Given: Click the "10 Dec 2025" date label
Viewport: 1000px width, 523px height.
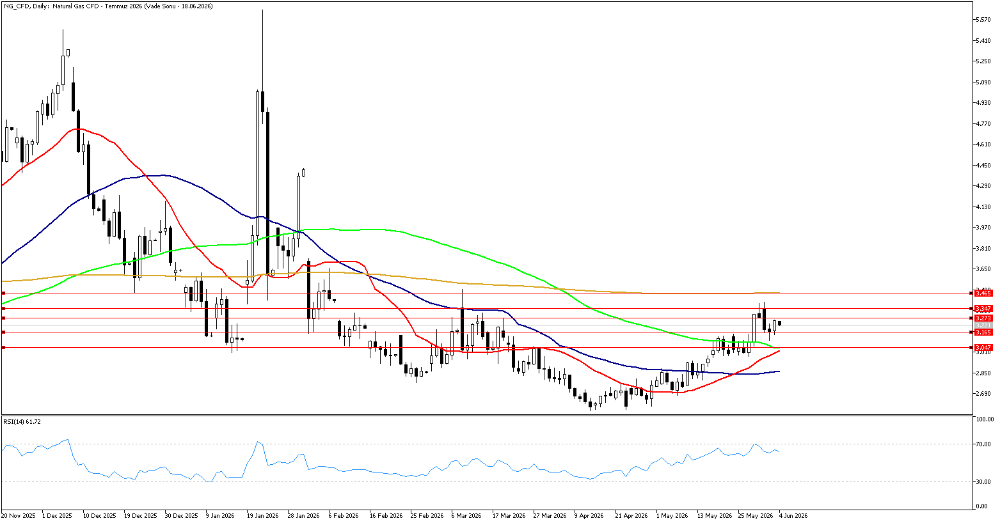Looking at the screenshot, I should coord(100,515).
